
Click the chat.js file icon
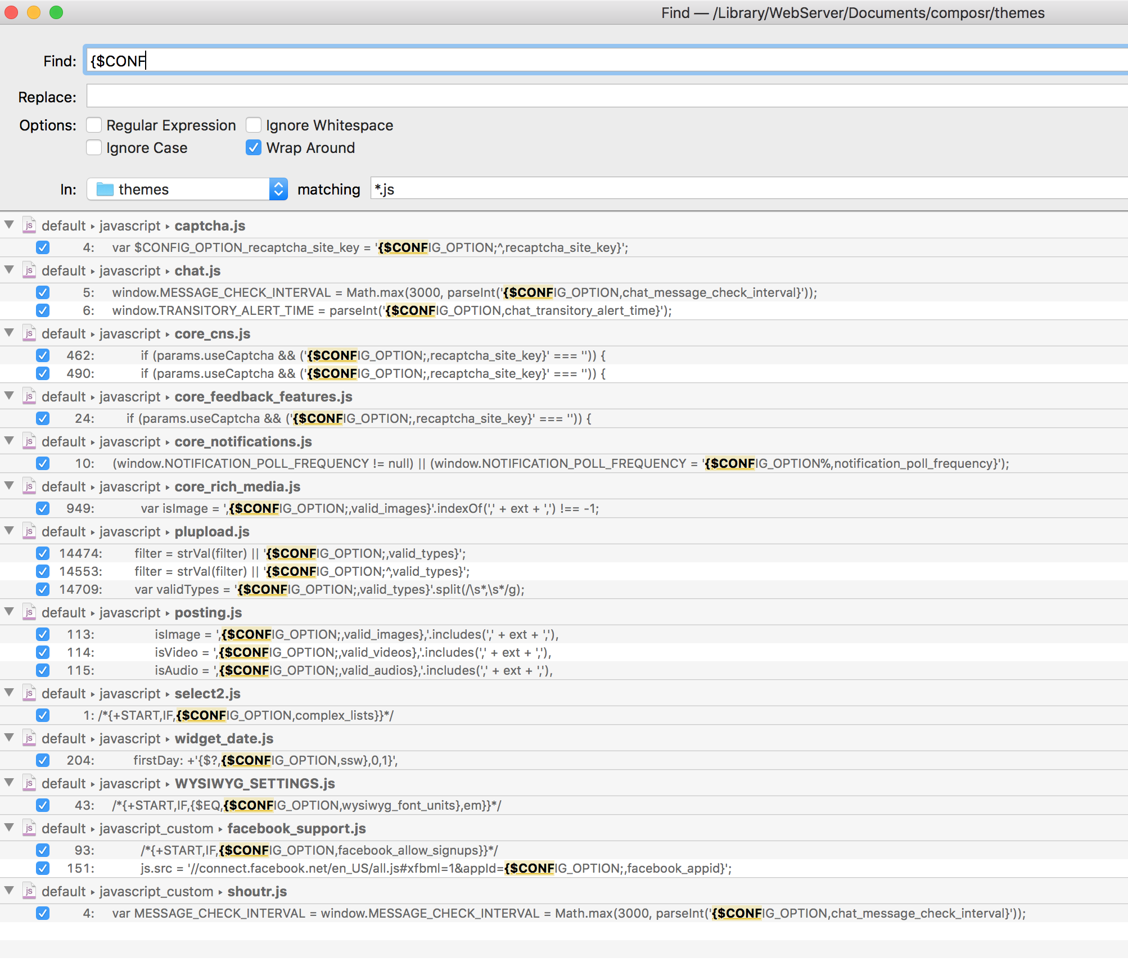click(x=29, y=270)
